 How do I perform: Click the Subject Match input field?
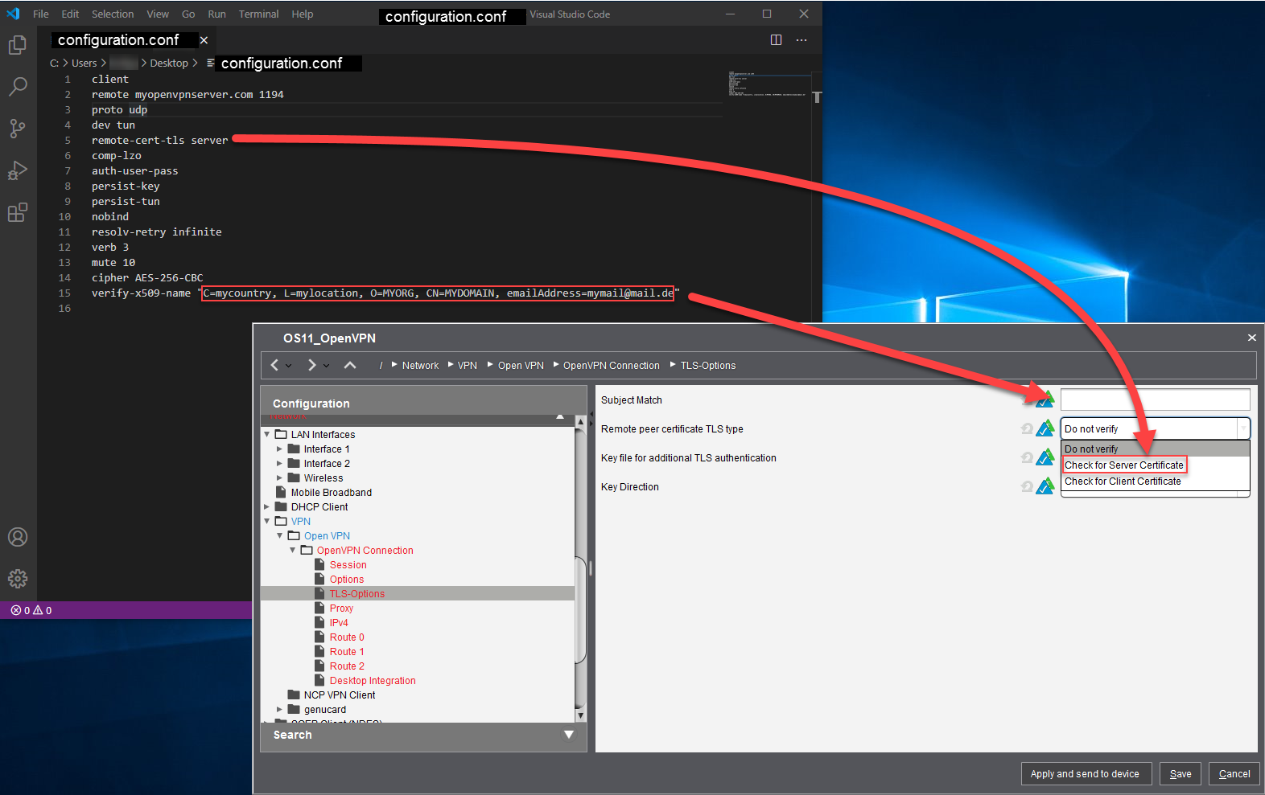pos(1155,400)
